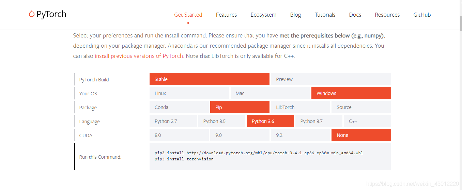462x190 pixels.
Task: Click the pip3 install command text box
Action: click(270, 156)
